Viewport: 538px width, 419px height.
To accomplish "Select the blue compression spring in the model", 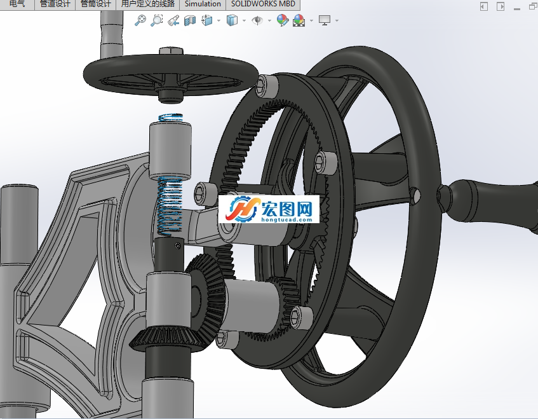I will [169, 206].
